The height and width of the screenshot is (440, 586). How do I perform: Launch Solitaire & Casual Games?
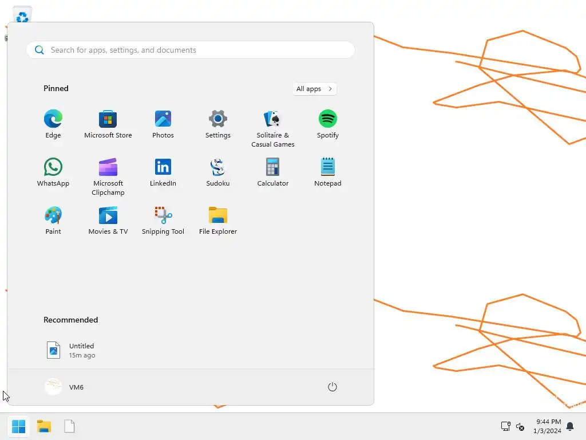pyautogui.click(x=273, y=129)
